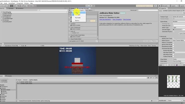The height and width of the screenshot is (104, 185).
Task: Select the Move tool in the toolbar
Action: pyautogui.click(x=2, y=6)
